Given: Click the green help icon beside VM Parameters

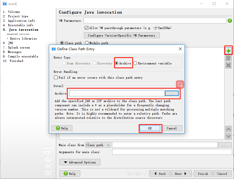Looking at the screenshot, I should (x=230, y=21).
